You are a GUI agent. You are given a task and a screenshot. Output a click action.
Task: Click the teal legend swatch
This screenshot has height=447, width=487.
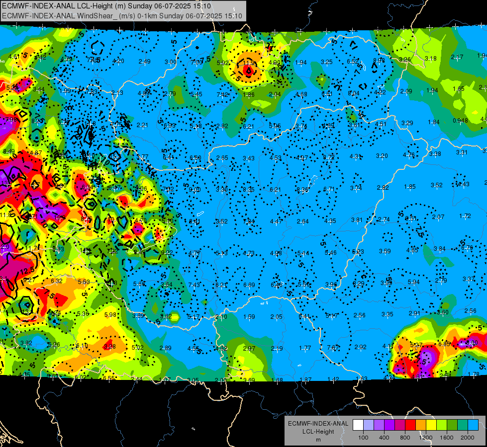(x=463, y=425)
